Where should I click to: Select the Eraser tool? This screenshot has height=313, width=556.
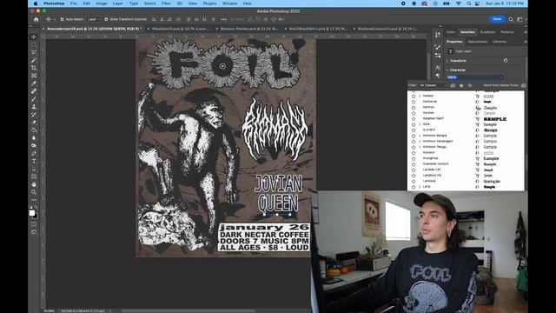(x=34, y=122)
